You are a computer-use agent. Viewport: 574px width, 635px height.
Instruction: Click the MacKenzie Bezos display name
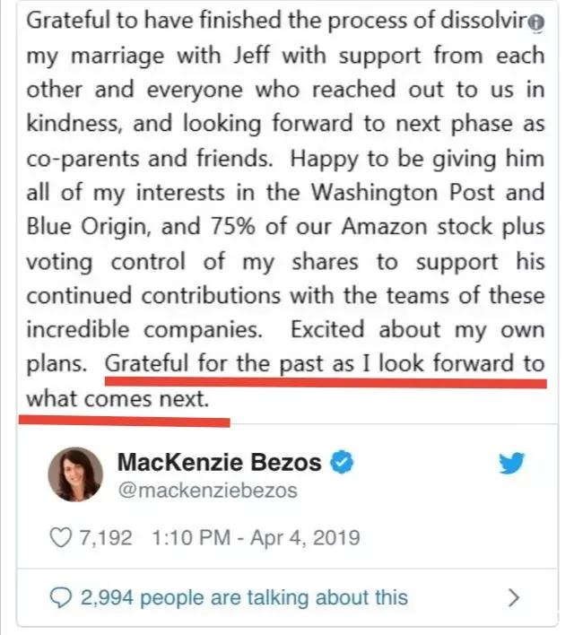point(219,462)
